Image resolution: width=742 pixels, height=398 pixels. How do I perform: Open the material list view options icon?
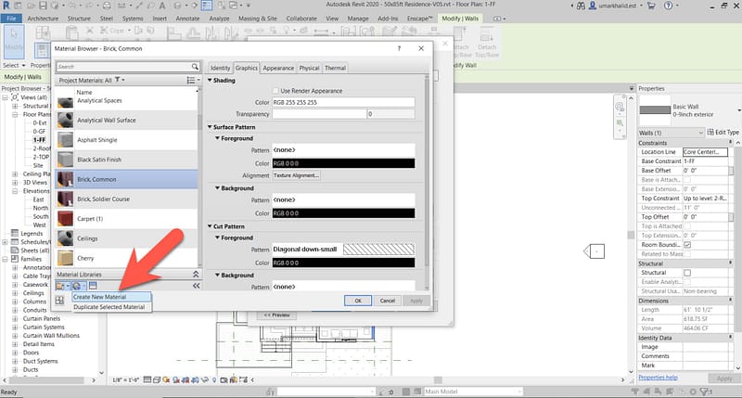click(x=190, y=81)
